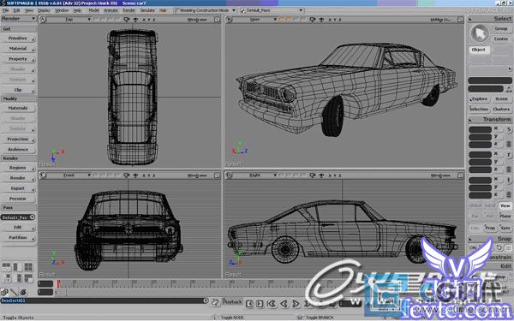This screenshot has height=321, width=514.
Task: Click the large Select arrow tool icon
Action: tap(479, 33)
